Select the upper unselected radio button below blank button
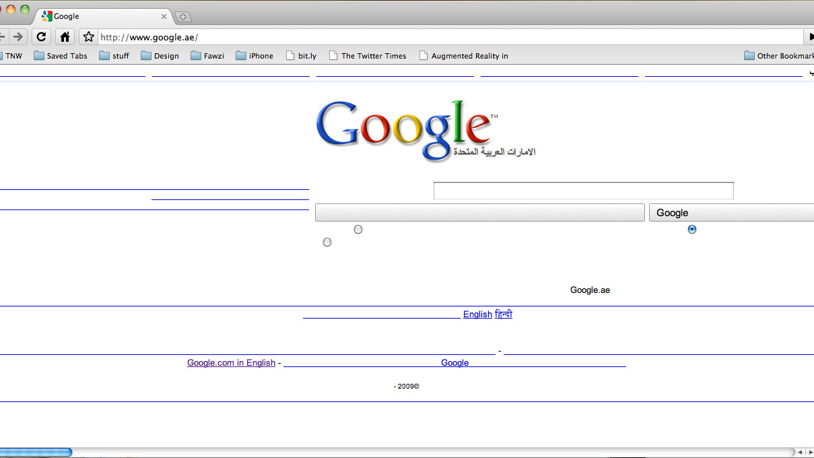This screenshot has height=458, width=814. (x=358, y=230)
